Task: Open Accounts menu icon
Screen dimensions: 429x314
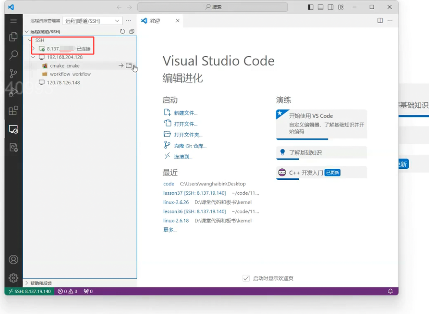Action: pos(13,259)
